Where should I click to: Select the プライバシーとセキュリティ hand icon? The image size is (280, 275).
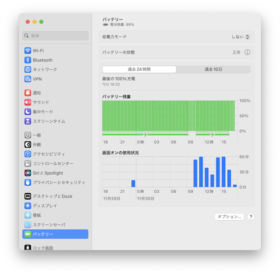click(28, 182)
